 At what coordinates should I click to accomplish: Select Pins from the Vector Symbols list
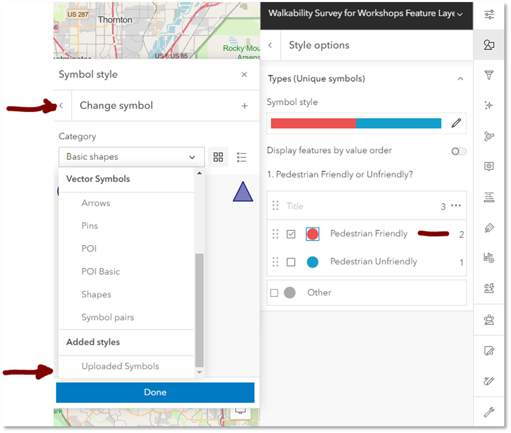pos(89,226)
